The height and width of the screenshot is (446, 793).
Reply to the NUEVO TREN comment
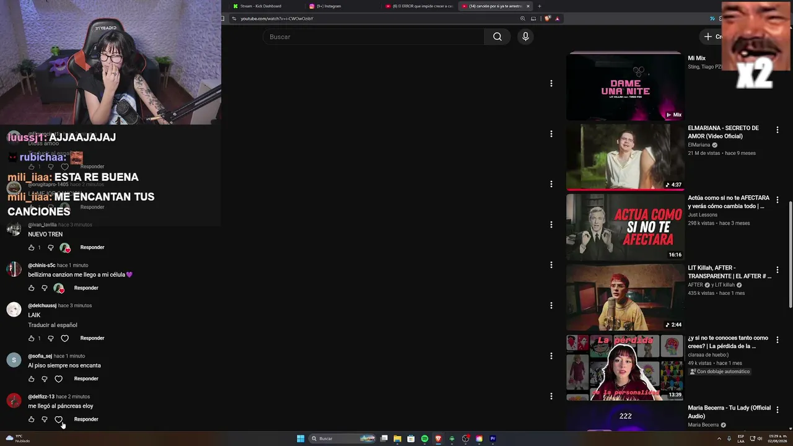(x=92, y=247)
